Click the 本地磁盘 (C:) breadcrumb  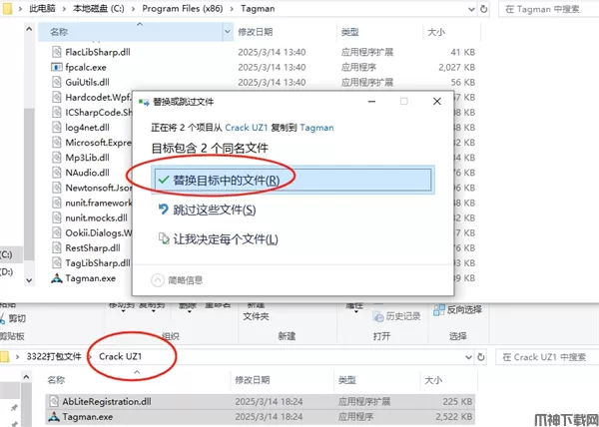point(99,9)
